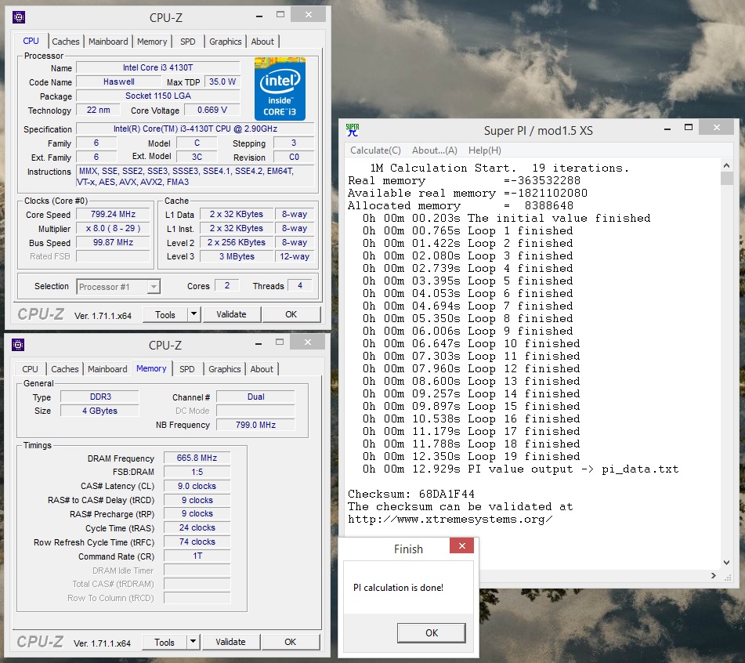Click the Multiplier value x 8.0 ( 8 - 29 )
Viewport: 745px width, 663px height.
(113, 228)
